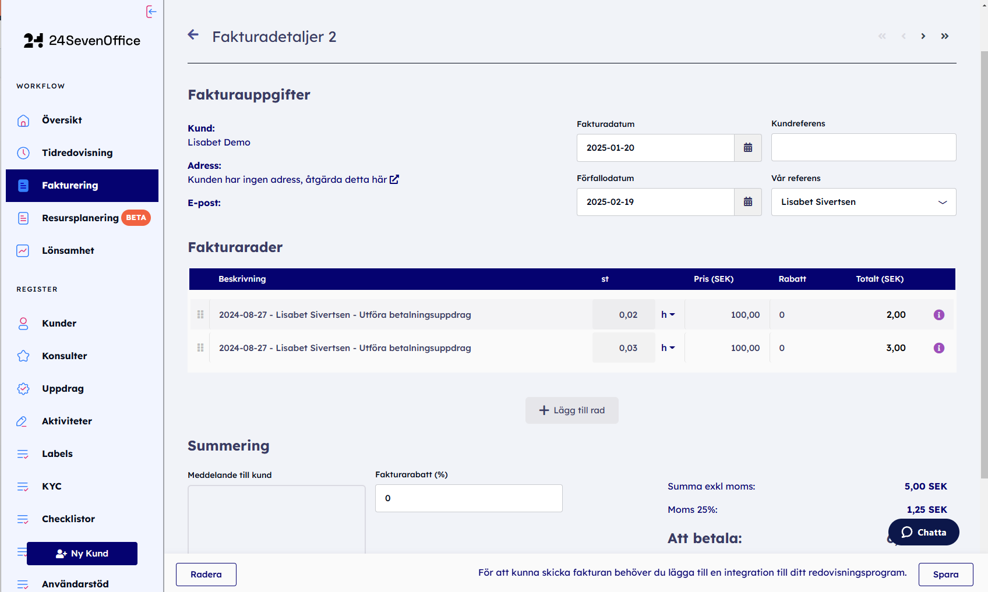Screen dimensions: 988x592
Task: Focus the Kundreferens input field
Action: 863,147
